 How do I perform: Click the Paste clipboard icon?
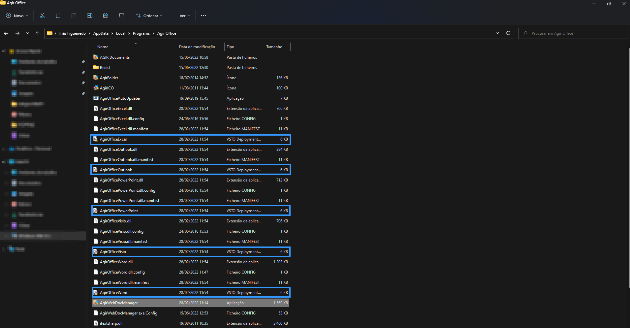(74, 16)
